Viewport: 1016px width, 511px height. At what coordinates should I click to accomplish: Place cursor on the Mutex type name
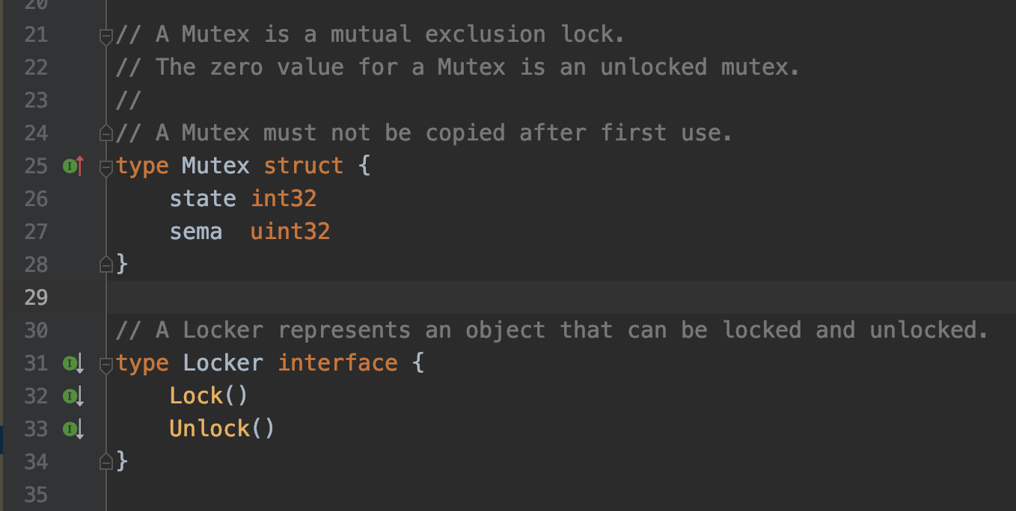(215, 165)
